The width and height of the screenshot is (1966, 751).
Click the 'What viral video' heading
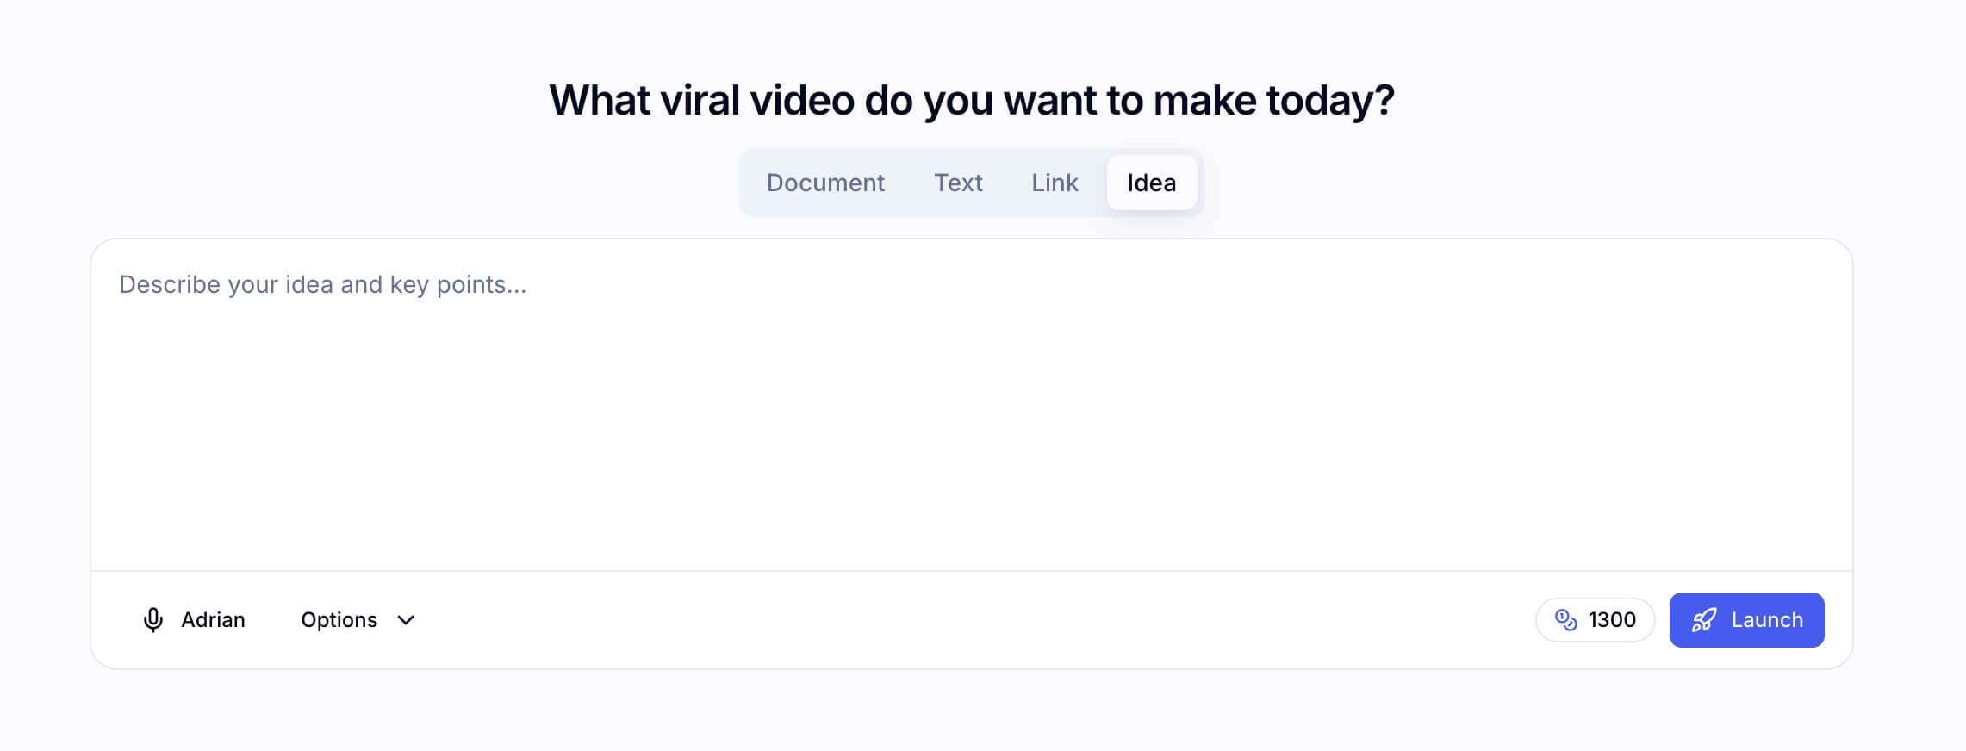coord(972,100)
